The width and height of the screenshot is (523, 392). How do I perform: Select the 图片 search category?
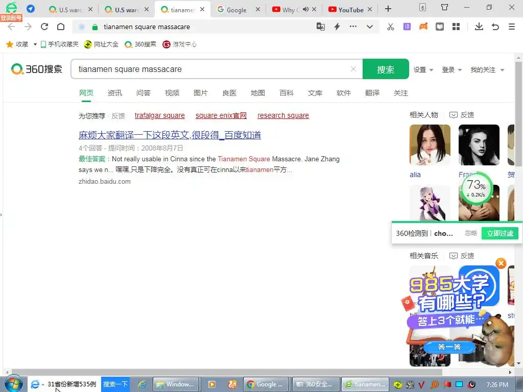coord(200,93)
